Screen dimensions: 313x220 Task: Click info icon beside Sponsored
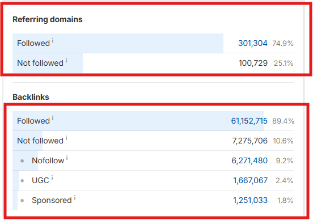click(75, 198)
